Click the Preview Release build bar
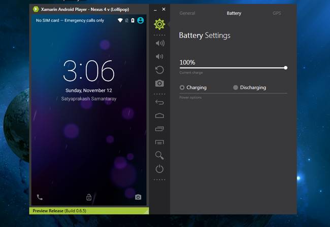This screenshot has width=330, height=227. [x=89, y=211]
